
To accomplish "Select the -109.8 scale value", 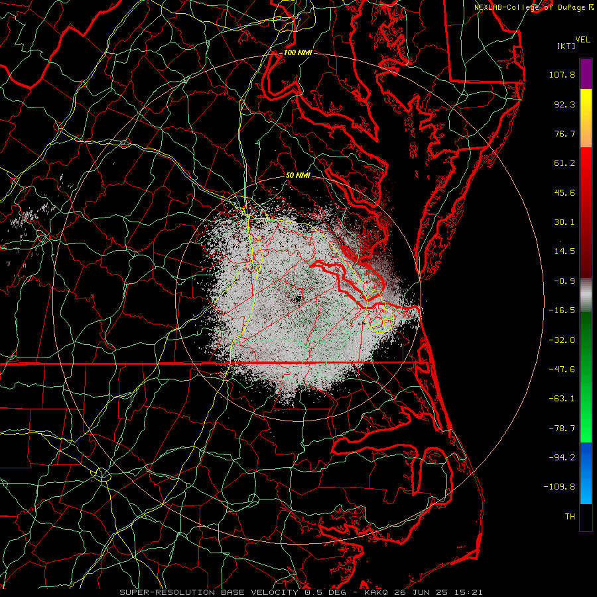I will (x=559, y=487).
